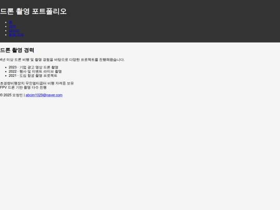Image resolution: width=280 pixels, height=210 pixels.
Task: Click the 4년 이상 드론 비행 intro paragraph
Action: tap(62, 60)
